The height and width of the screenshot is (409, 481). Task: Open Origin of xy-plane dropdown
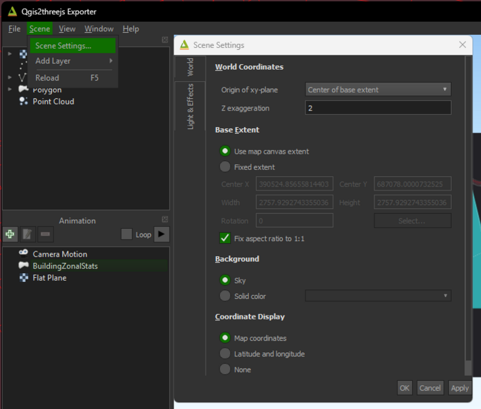click(378, 89)
